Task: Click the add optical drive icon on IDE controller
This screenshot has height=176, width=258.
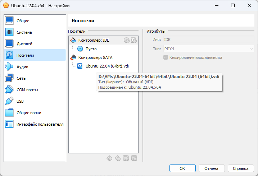Action: click(x=127, y=40)
